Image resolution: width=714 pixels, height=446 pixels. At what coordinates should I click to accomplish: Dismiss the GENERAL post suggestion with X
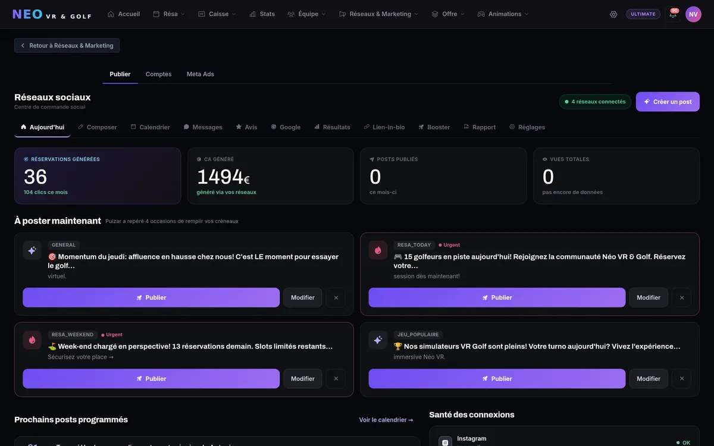point(336,297)
